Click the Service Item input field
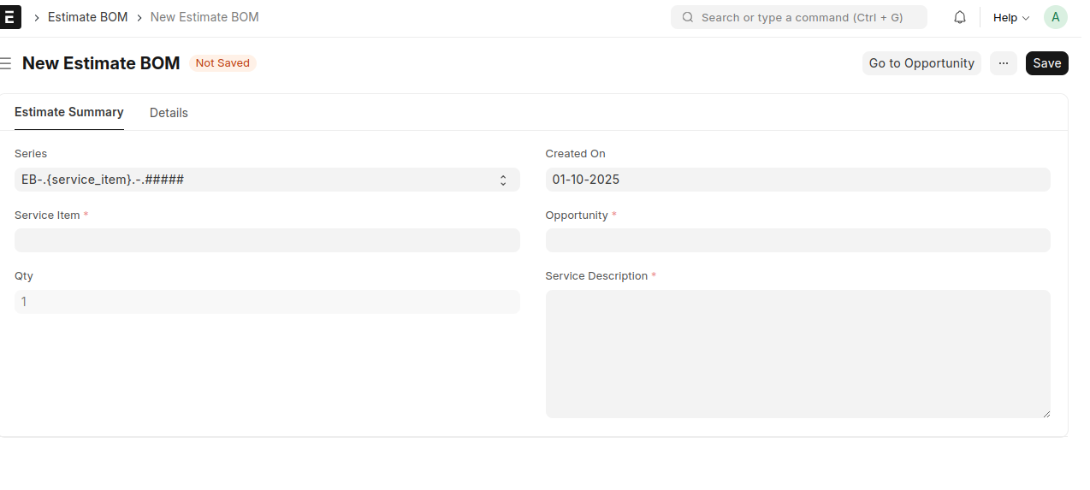 [x=267, y=240]
